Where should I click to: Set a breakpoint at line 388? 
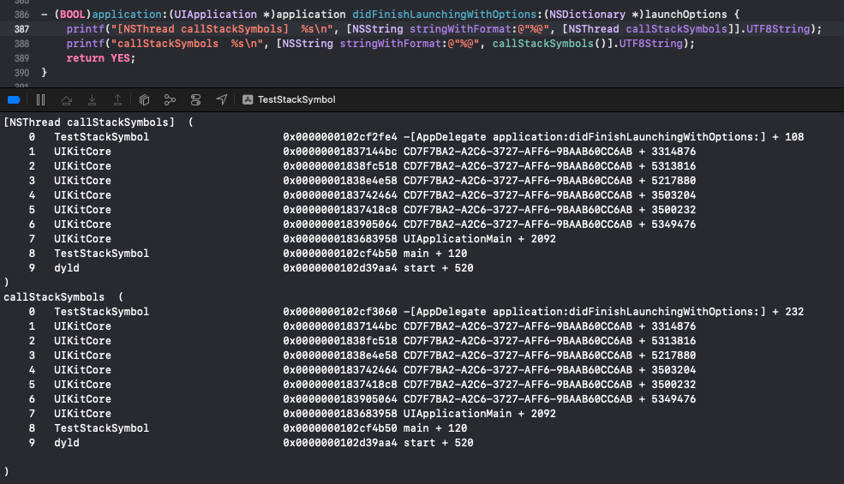(x=21, y=44)
